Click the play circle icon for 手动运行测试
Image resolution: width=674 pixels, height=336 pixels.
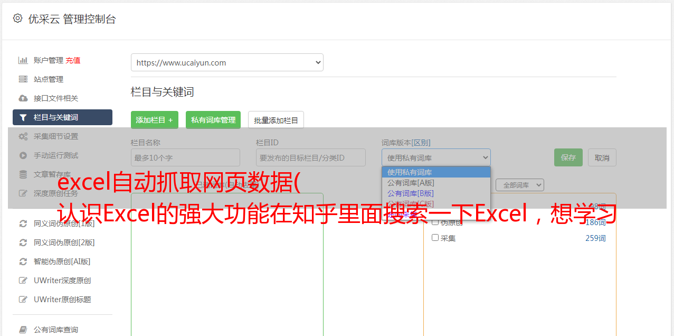click(x=23, y=155)
